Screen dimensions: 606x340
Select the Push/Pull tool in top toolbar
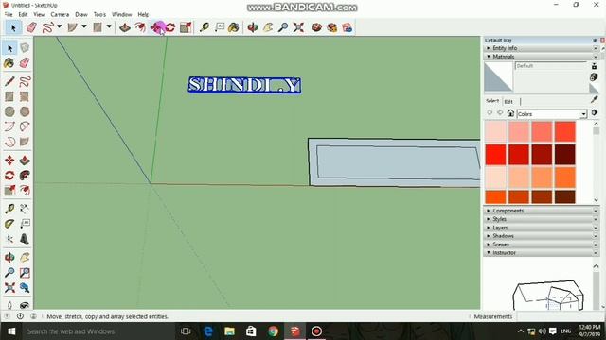click(124, 27)
